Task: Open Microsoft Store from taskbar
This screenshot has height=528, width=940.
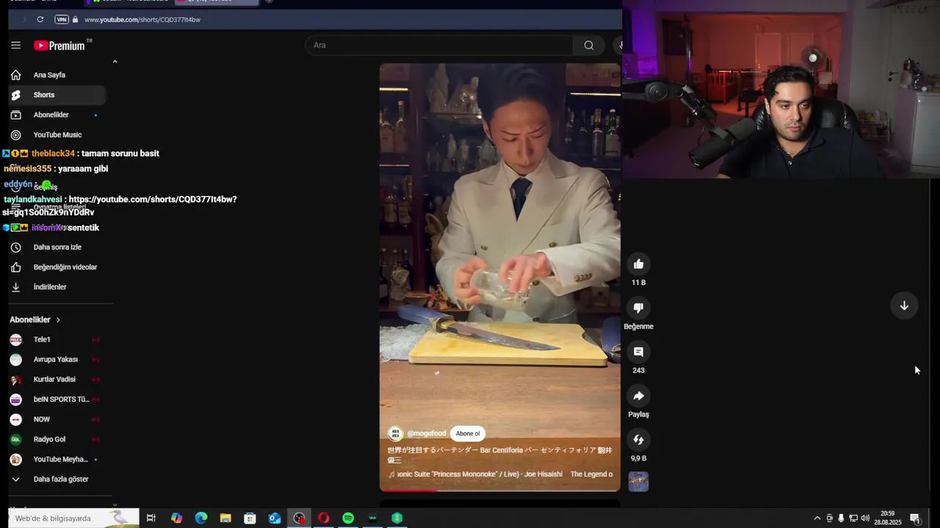Action: (x=250, y=518)
